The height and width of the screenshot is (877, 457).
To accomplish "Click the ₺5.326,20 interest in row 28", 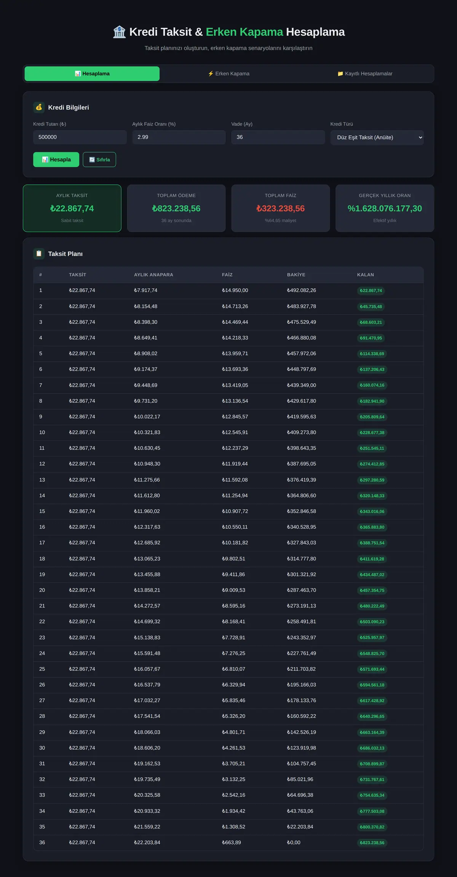I will point(233,716).
